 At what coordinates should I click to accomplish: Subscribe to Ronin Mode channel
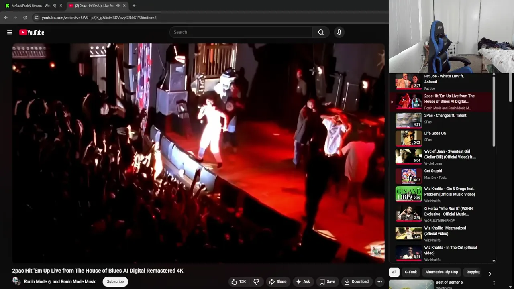coord(115,281)
